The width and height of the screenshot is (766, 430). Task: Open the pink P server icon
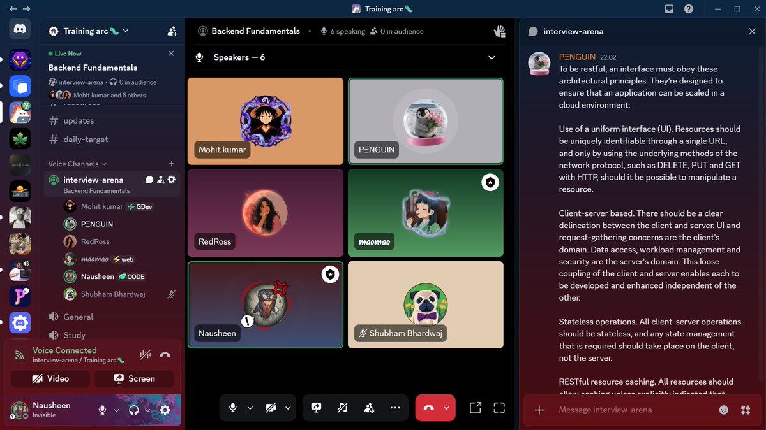(19, 296)
